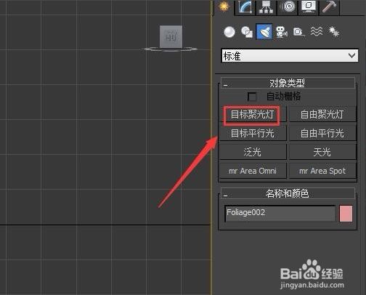Viewport: 366px width, 295px height.
Task: Open the Hierarchy panel tab
Action: (266, 7)
